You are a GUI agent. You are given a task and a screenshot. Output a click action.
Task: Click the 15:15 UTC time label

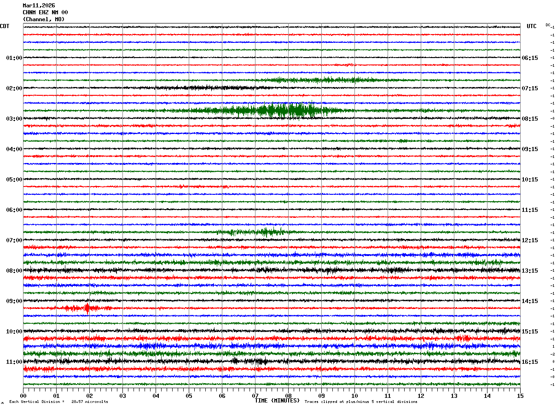click(530, 332)
